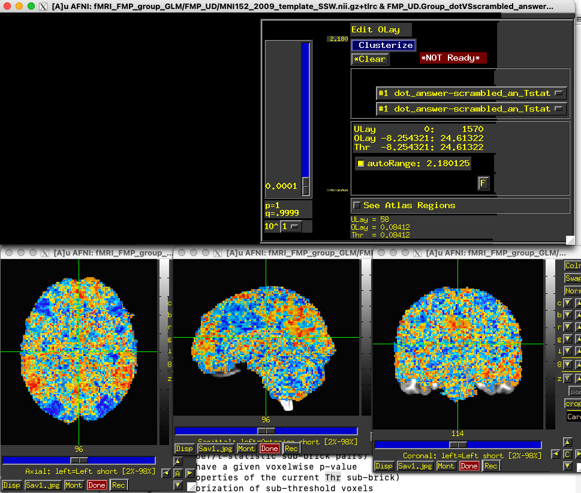
Task: Click Rec in the axial viewer
Action: click(118, 485)
